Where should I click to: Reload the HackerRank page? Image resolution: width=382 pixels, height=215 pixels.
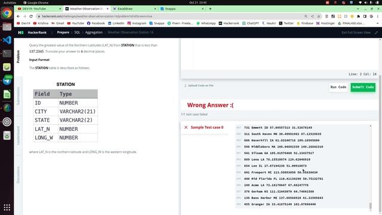point(31,16)
